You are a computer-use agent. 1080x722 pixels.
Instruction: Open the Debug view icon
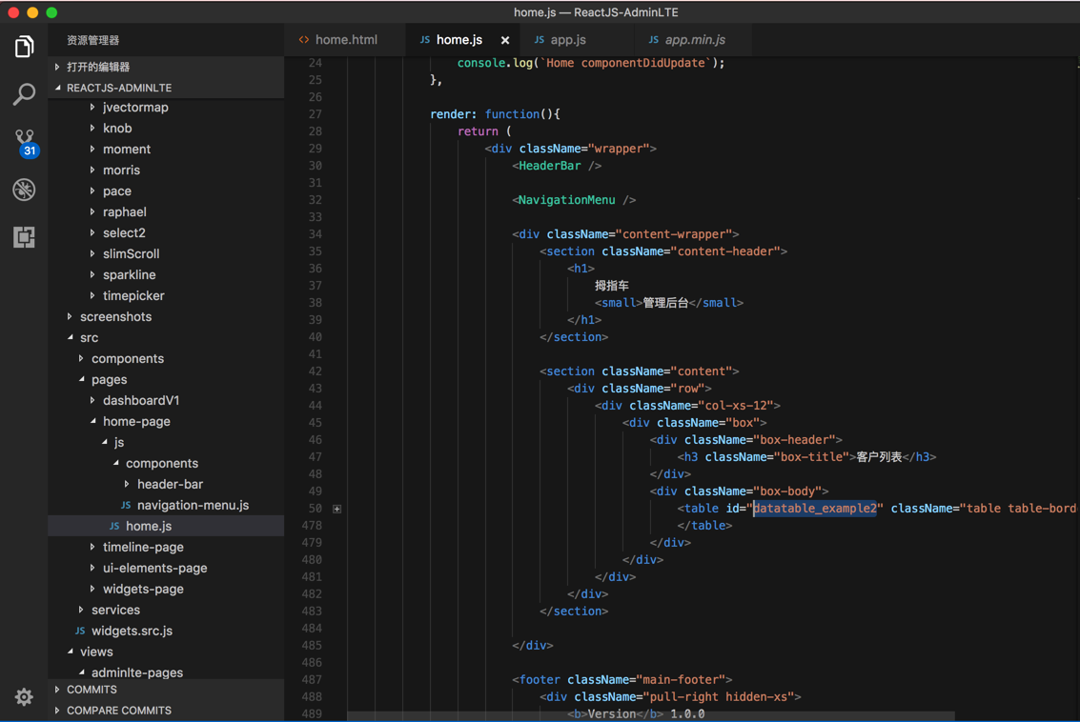(x=24, y=190)
